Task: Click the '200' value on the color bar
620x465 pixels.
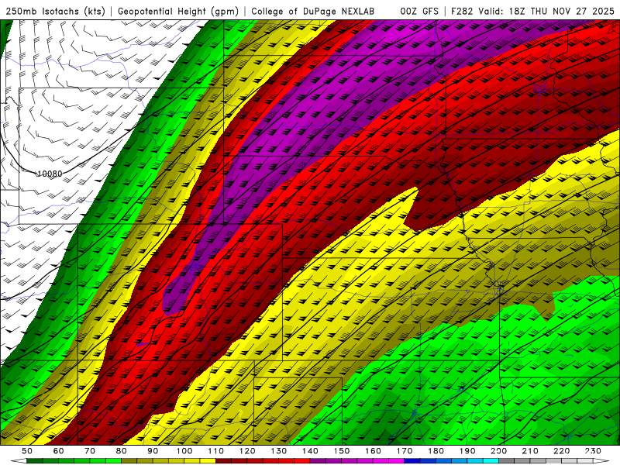Action: pos(498,451)
